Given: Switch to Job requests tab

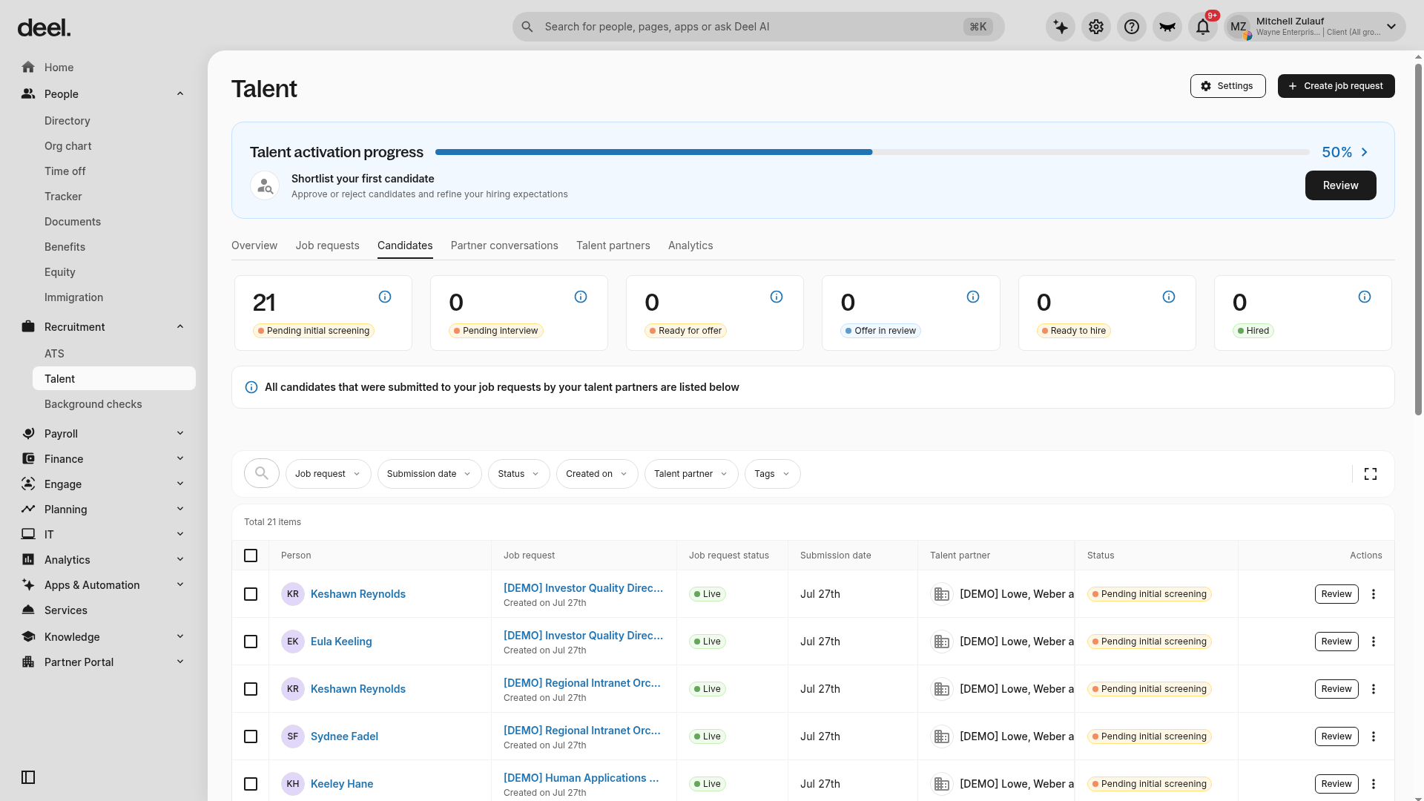Looking at the screenshot, I should [327, 245].
